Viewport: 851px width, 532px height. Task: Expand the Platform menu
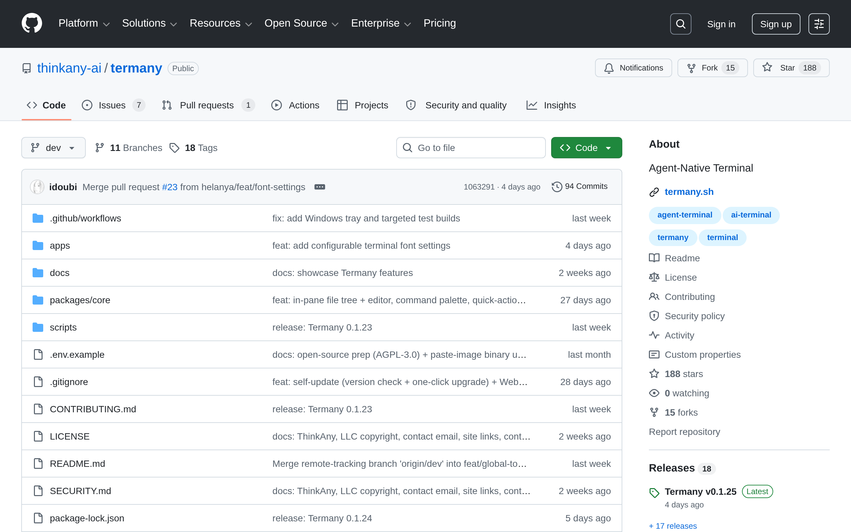tap(84, 23)
